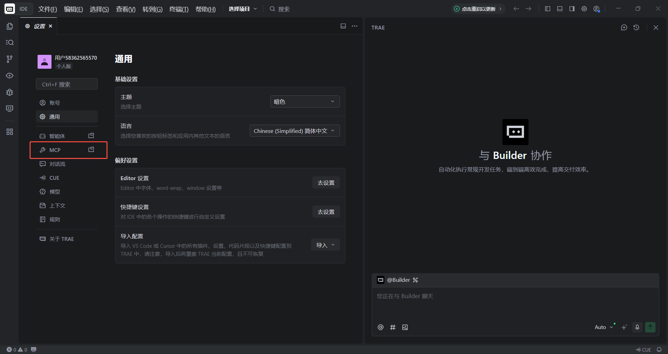Open the extensions grid icon in sidebar
The image size is (668, 354).
9,132
